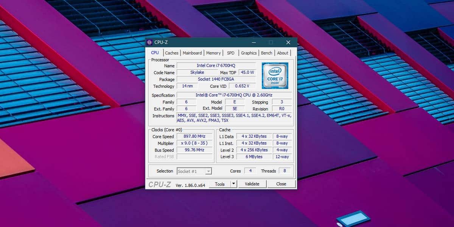Click the Intel Core i7 logo badge
The width and height of the screenshot is (454, 227).
[275, 76]
